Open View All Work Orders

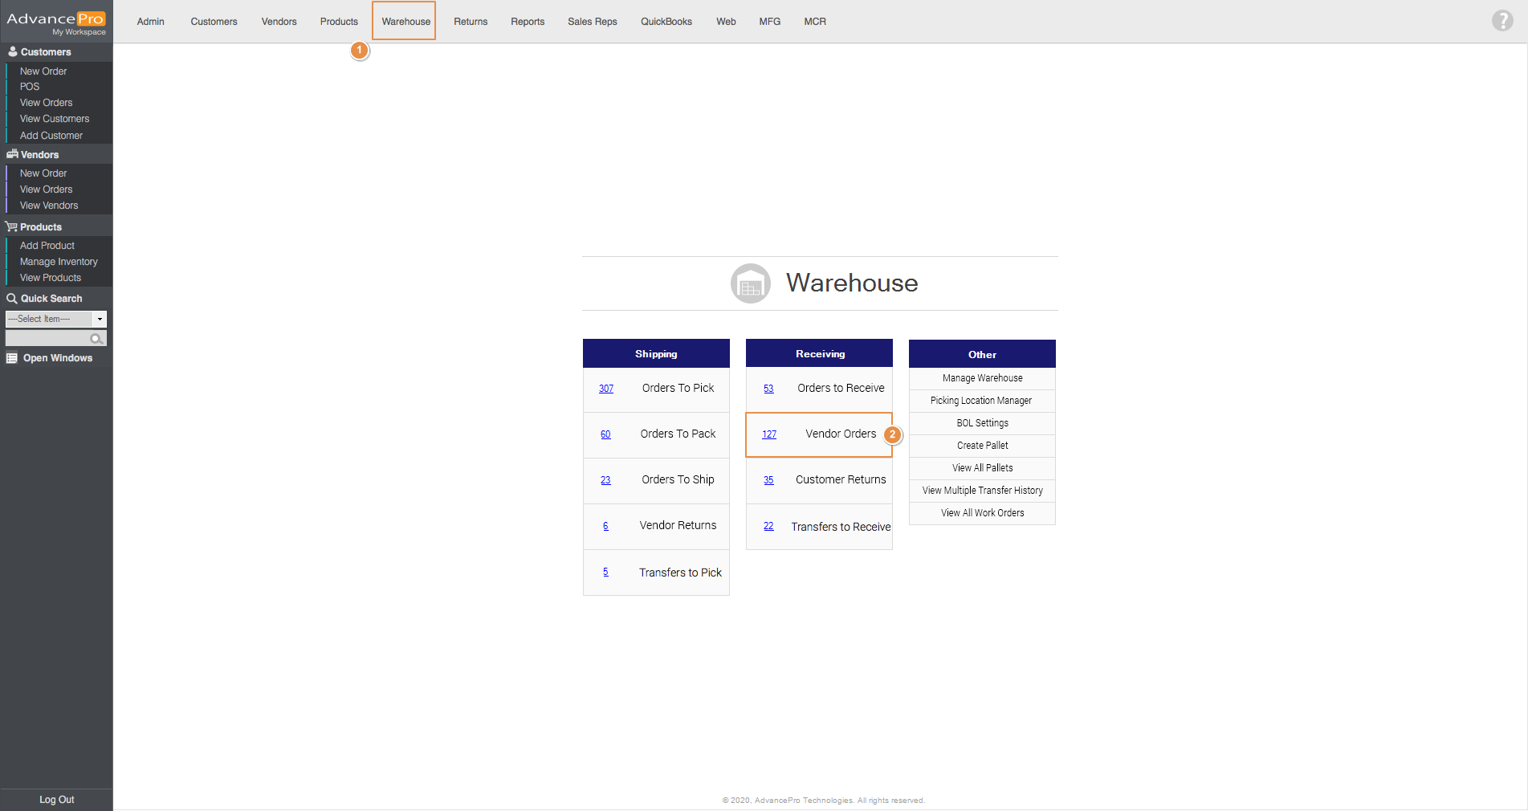(x=982, y=513)
